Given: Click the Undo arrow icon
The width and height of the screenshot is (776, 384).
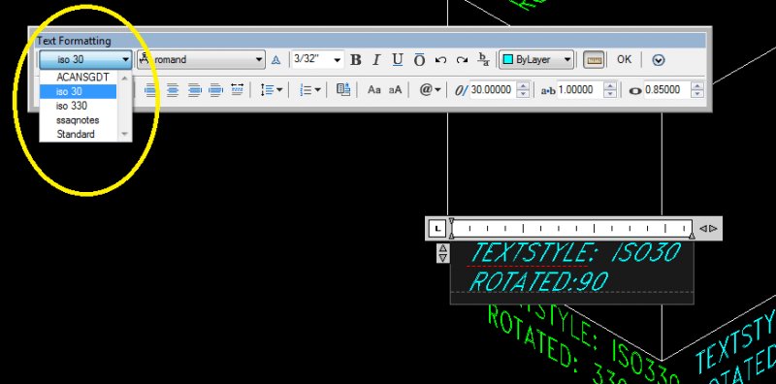Looking at the screenshot, I should pyautogui.click(x=440, y=60).
